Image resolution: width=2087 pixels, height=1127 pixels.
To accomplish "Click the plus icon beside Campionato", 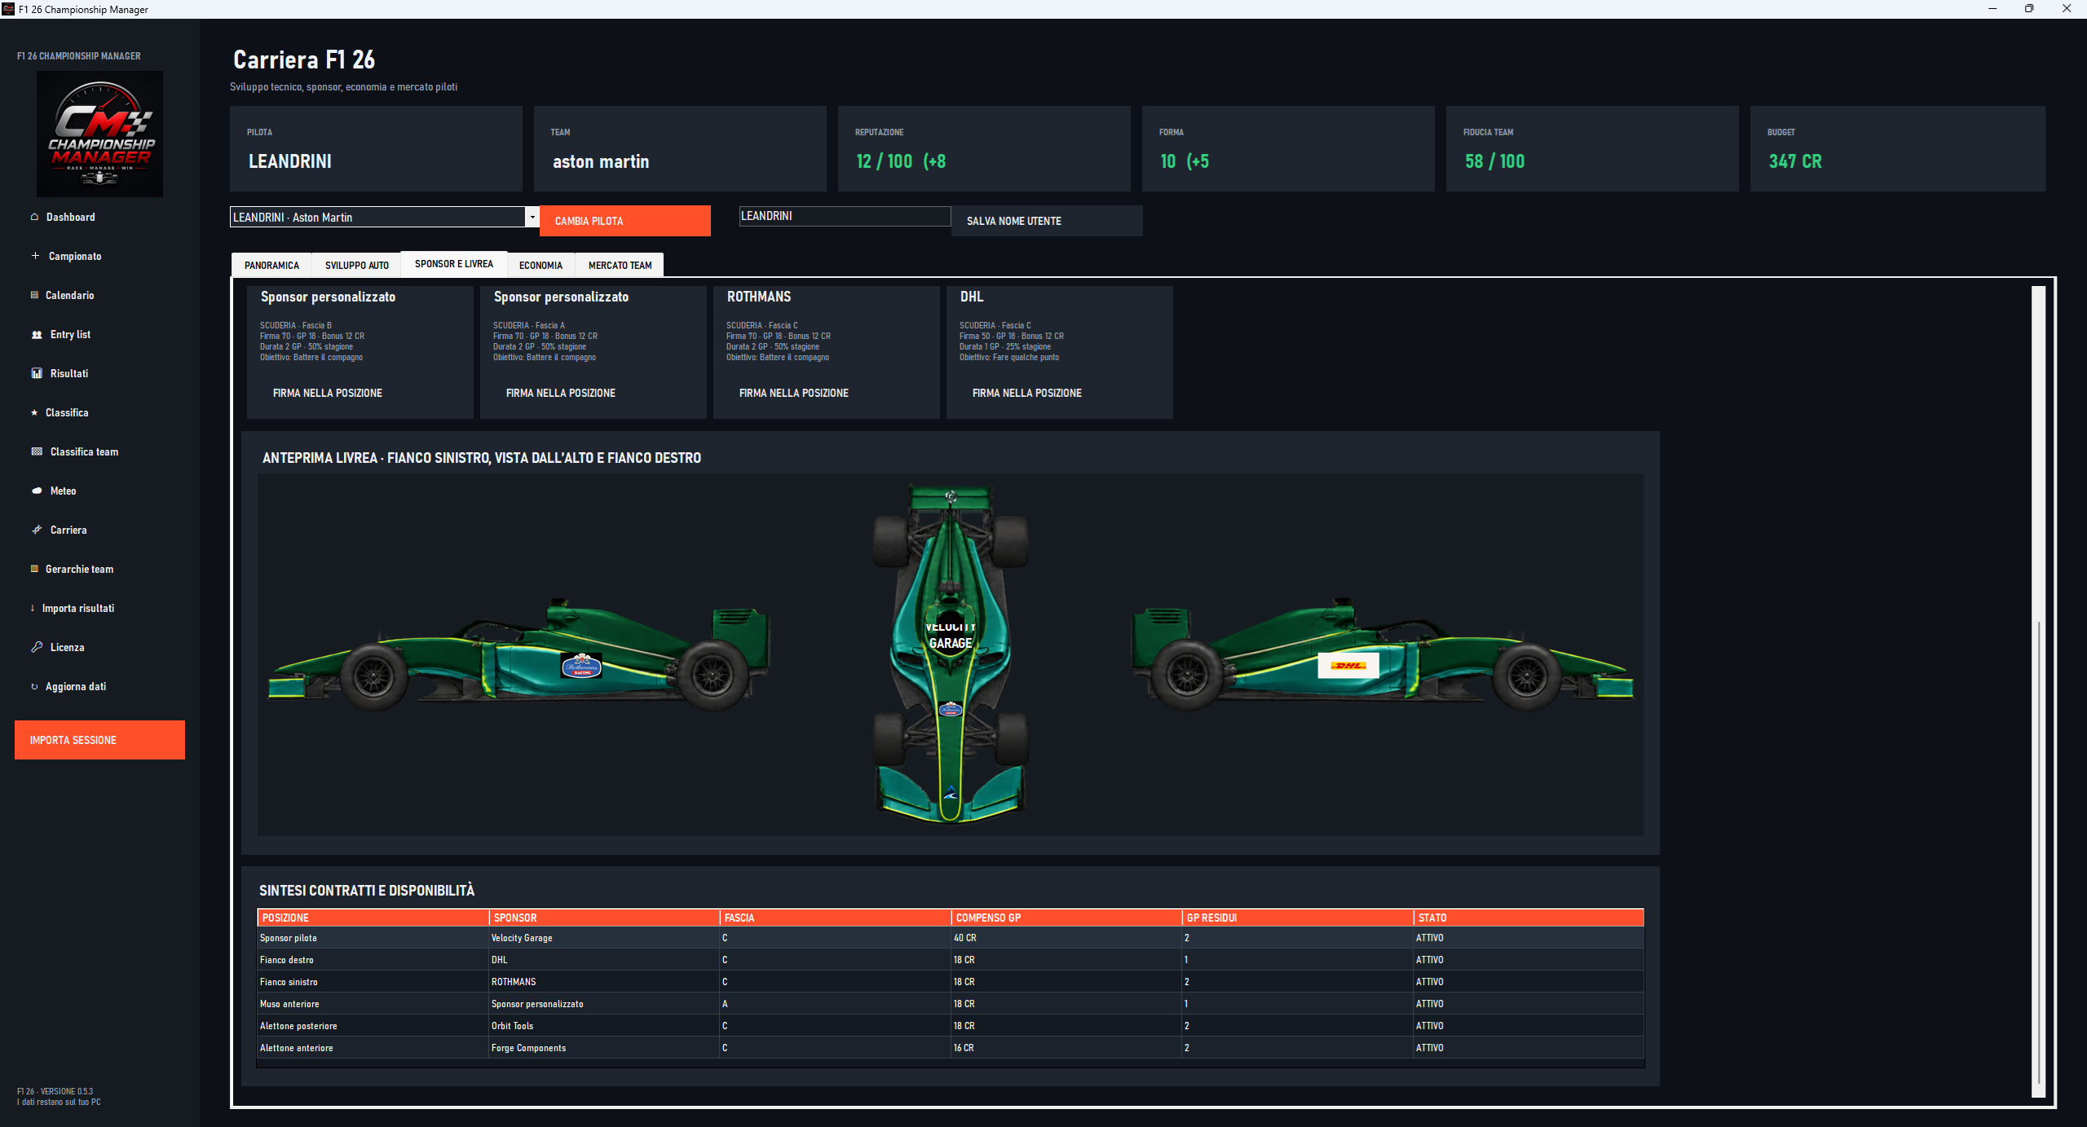I will click(35, 256).
